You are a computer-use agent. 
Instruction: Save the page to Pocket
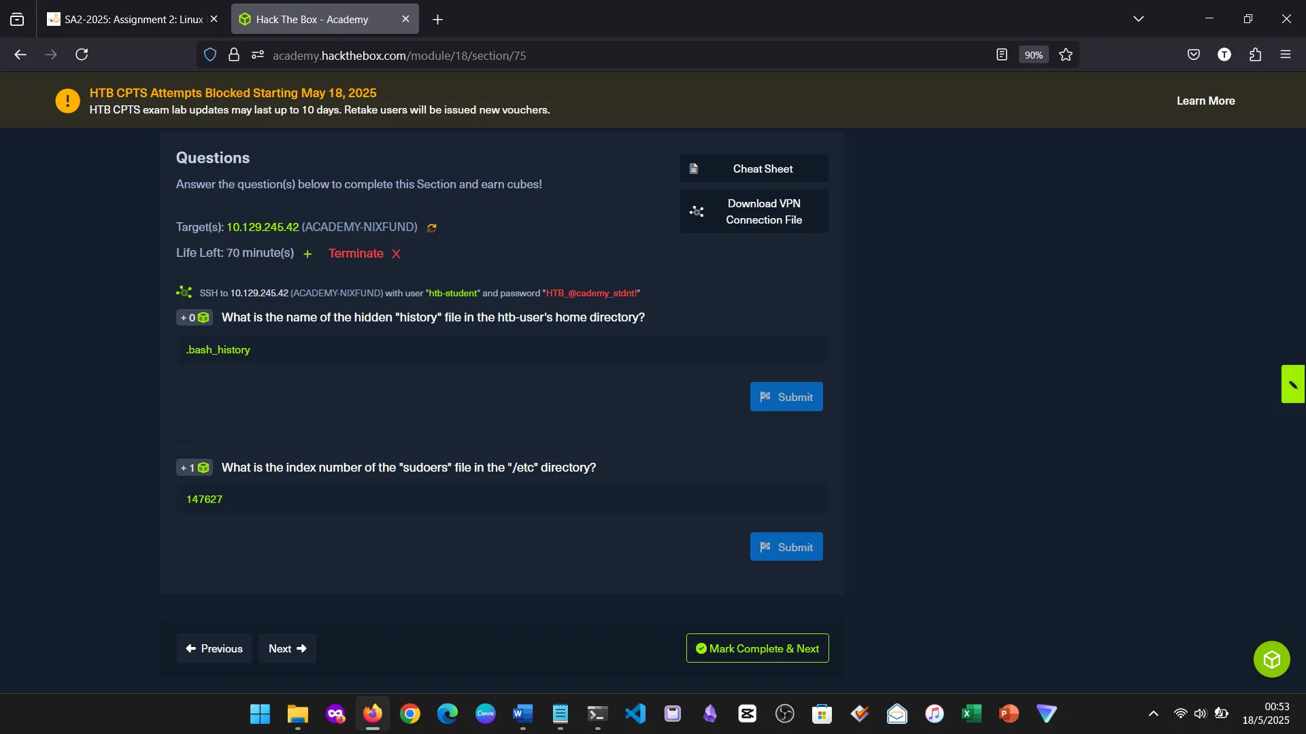tap(1194, 54)
